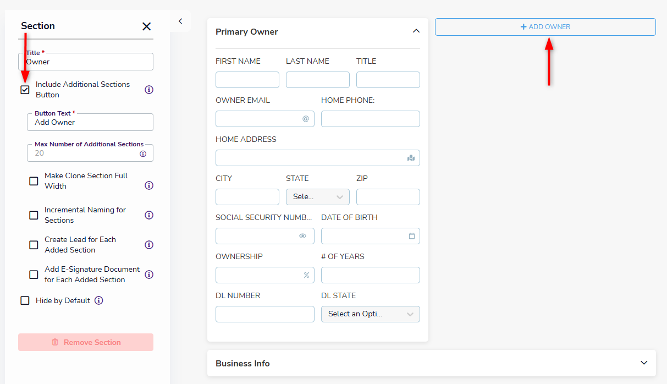Click info icon for Incremental Naming for Sections
Viewport: 667px width, 384px height.
click(x=148, y=215)
